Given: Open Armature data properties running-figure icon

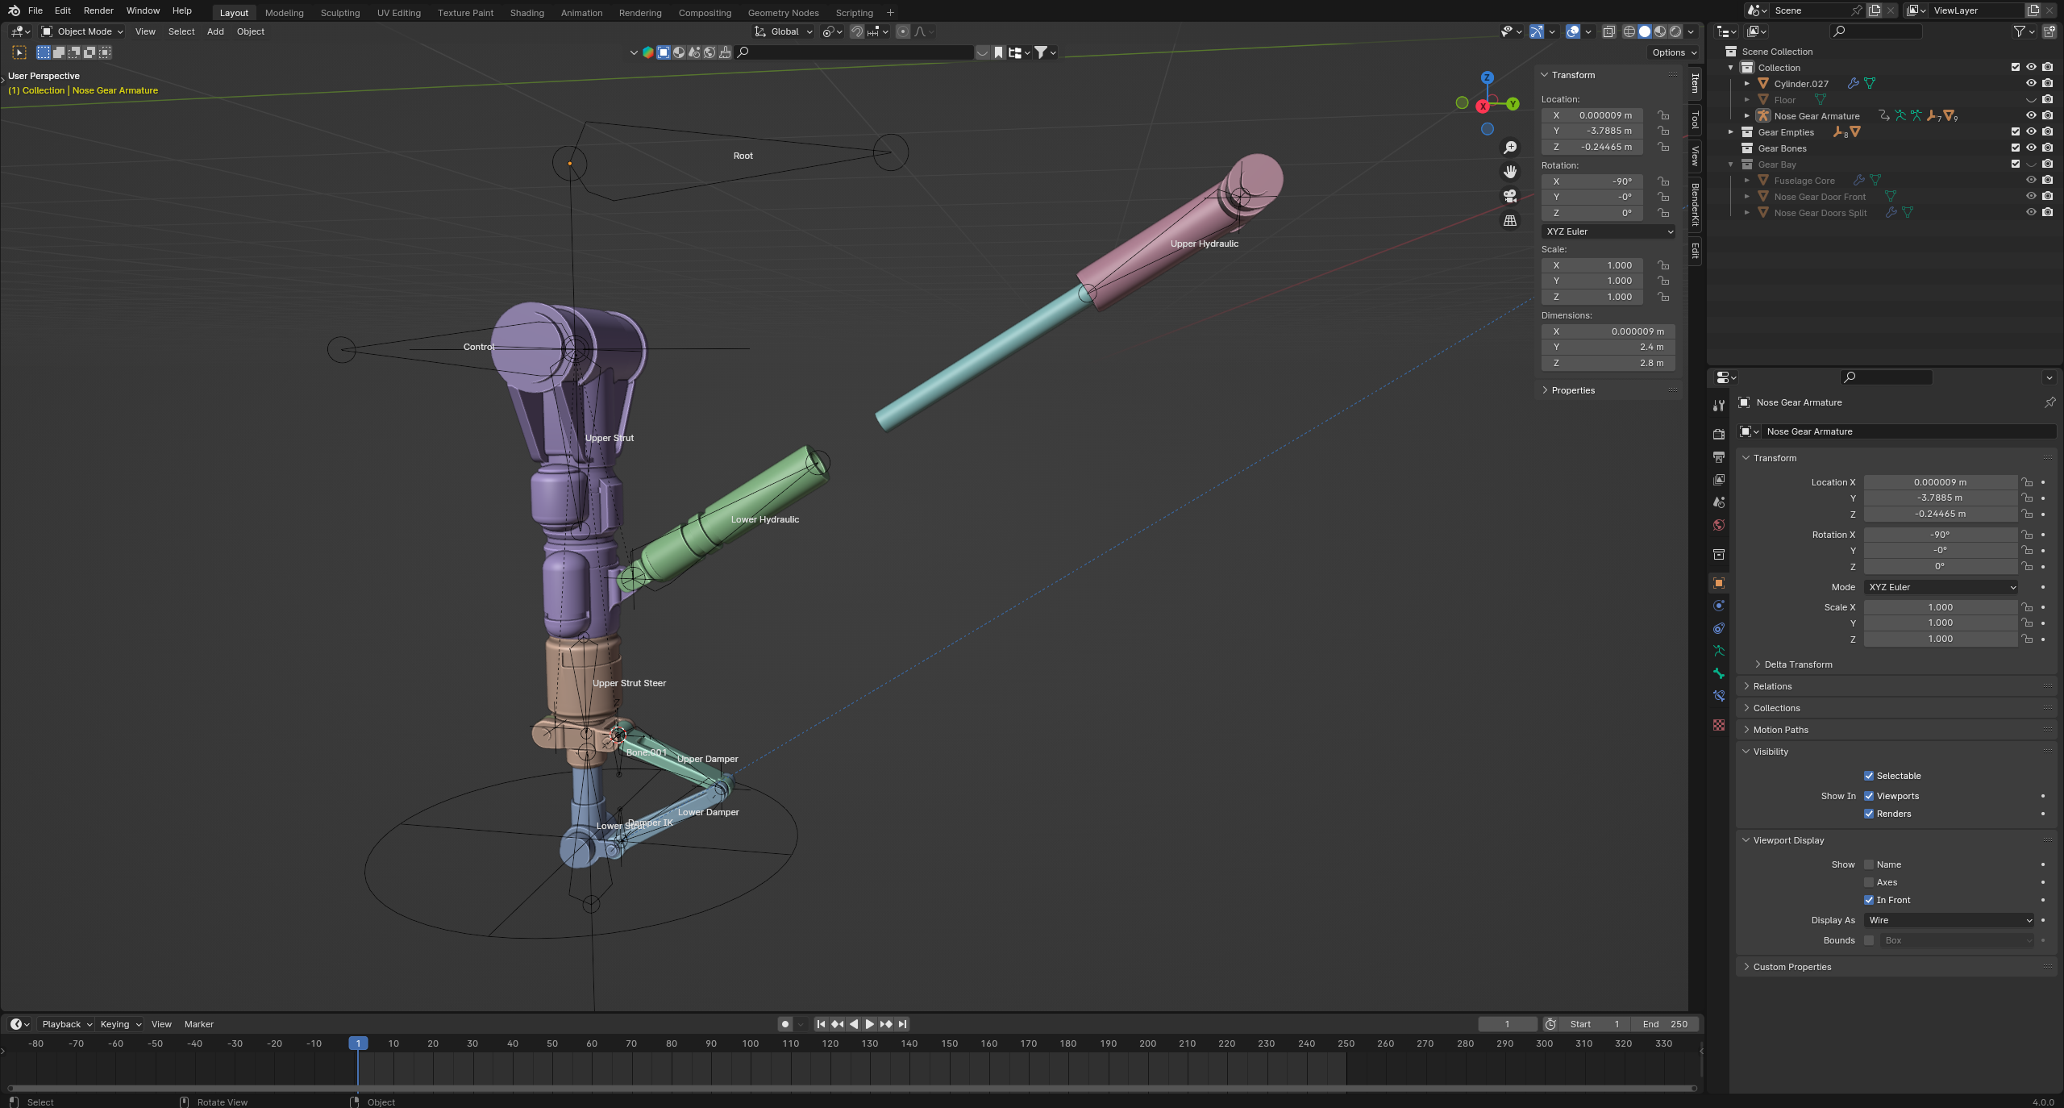Looking at the screenshot, I should [1719, 651].
